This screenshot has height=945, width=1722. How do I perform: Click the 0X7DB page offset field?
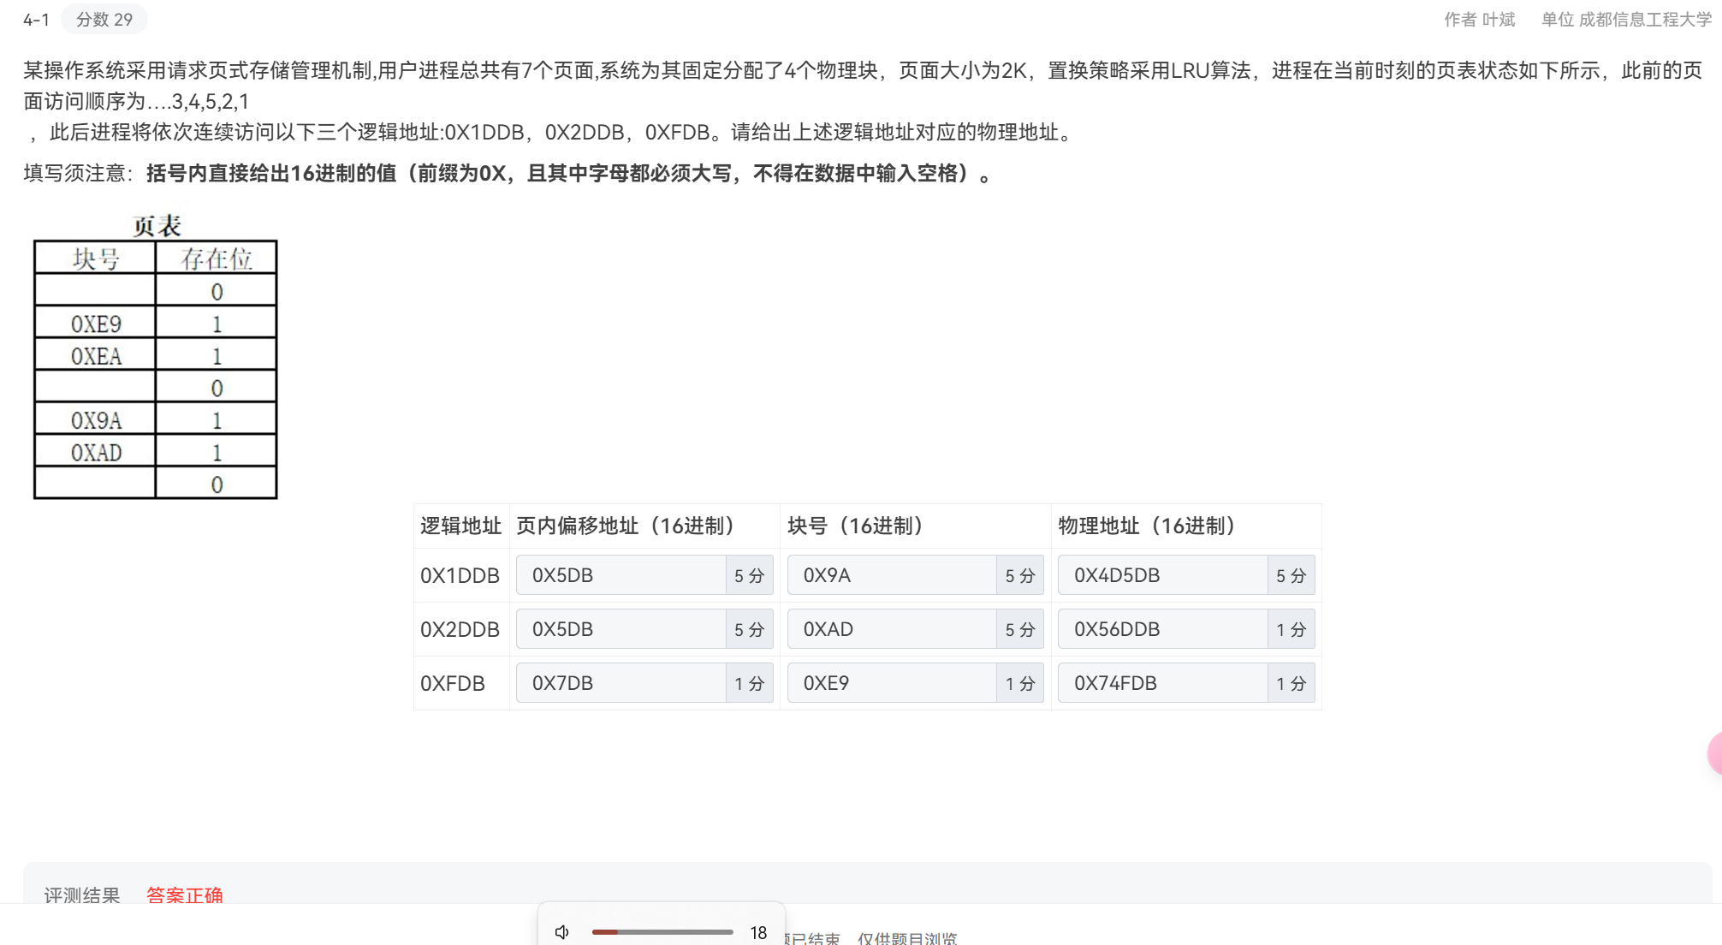coord(621,683)
